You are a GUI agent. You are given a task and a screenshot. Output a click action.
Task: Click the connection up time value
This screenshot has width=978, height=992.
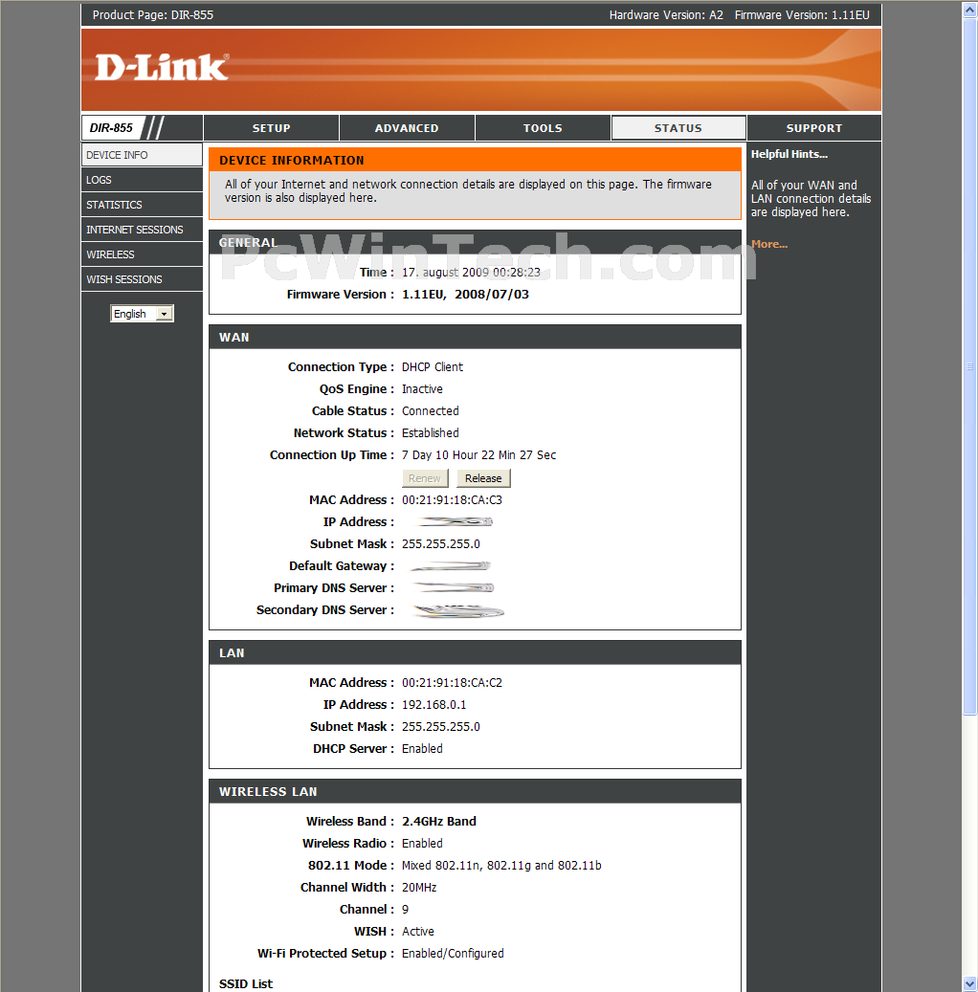tap(478, 455)
